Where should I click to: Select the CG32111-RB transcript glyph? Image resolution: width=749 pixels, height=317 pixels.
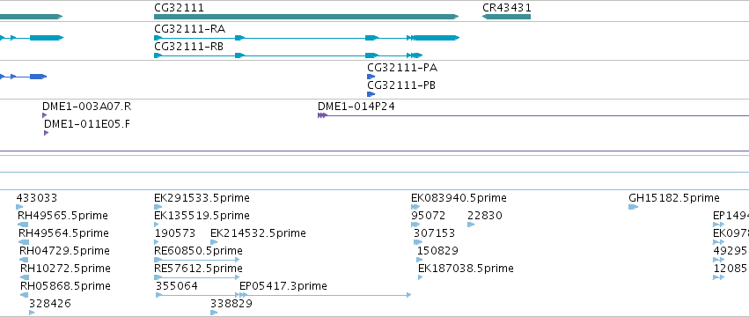(x=289, y=55)
